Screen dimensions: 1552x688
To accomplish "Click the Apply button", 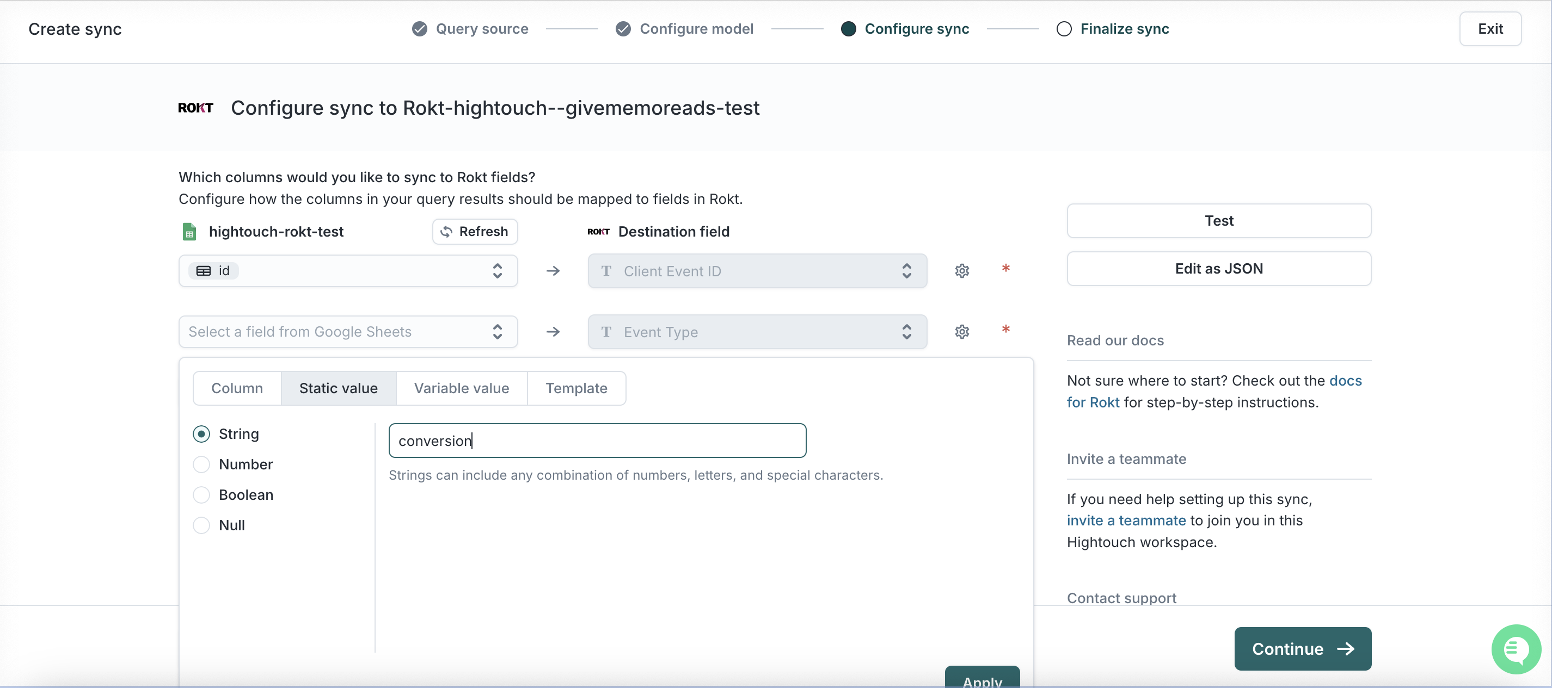I will click(982, 678).
